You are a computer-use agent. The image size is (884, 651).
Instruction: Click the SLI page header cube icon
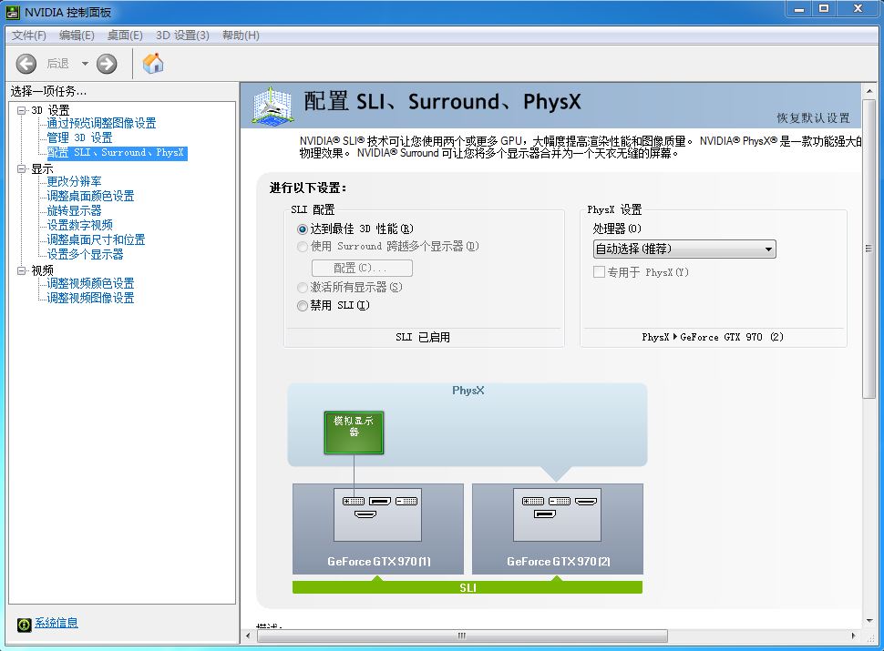pyautogui.click(x=272, y=106)
